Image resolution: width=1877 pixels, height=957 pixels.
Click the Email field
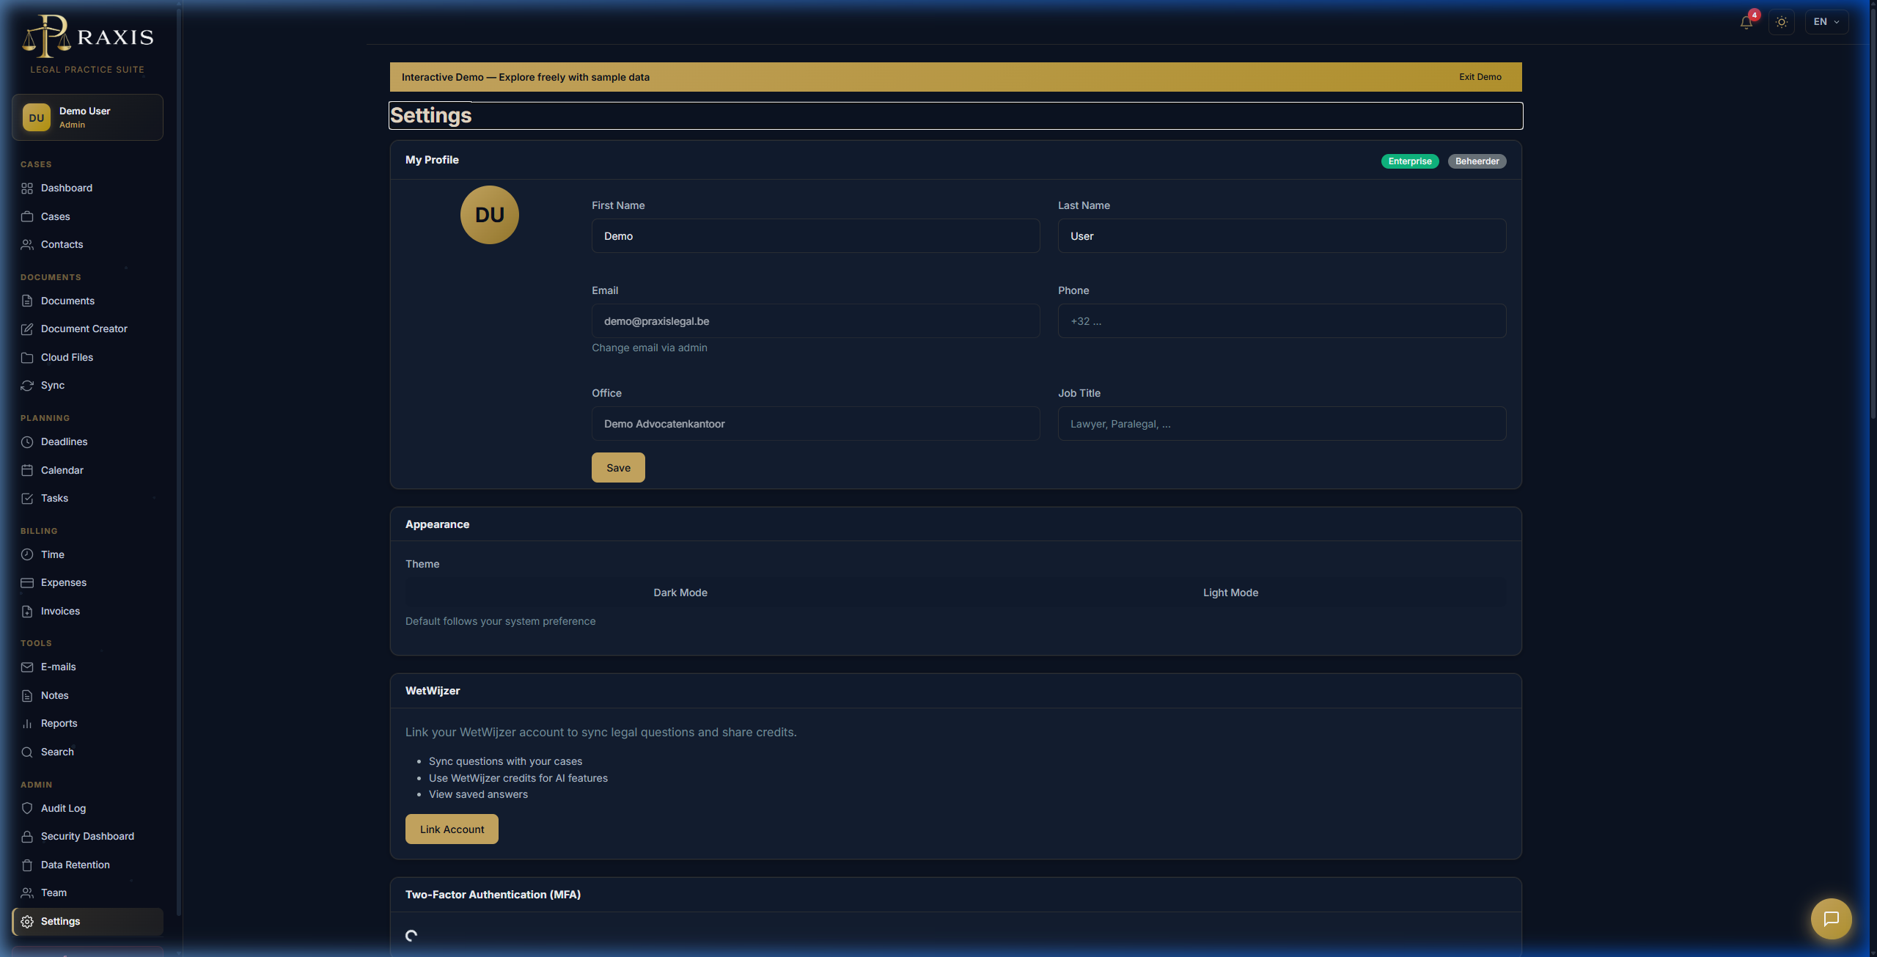[x=815, y=321]
